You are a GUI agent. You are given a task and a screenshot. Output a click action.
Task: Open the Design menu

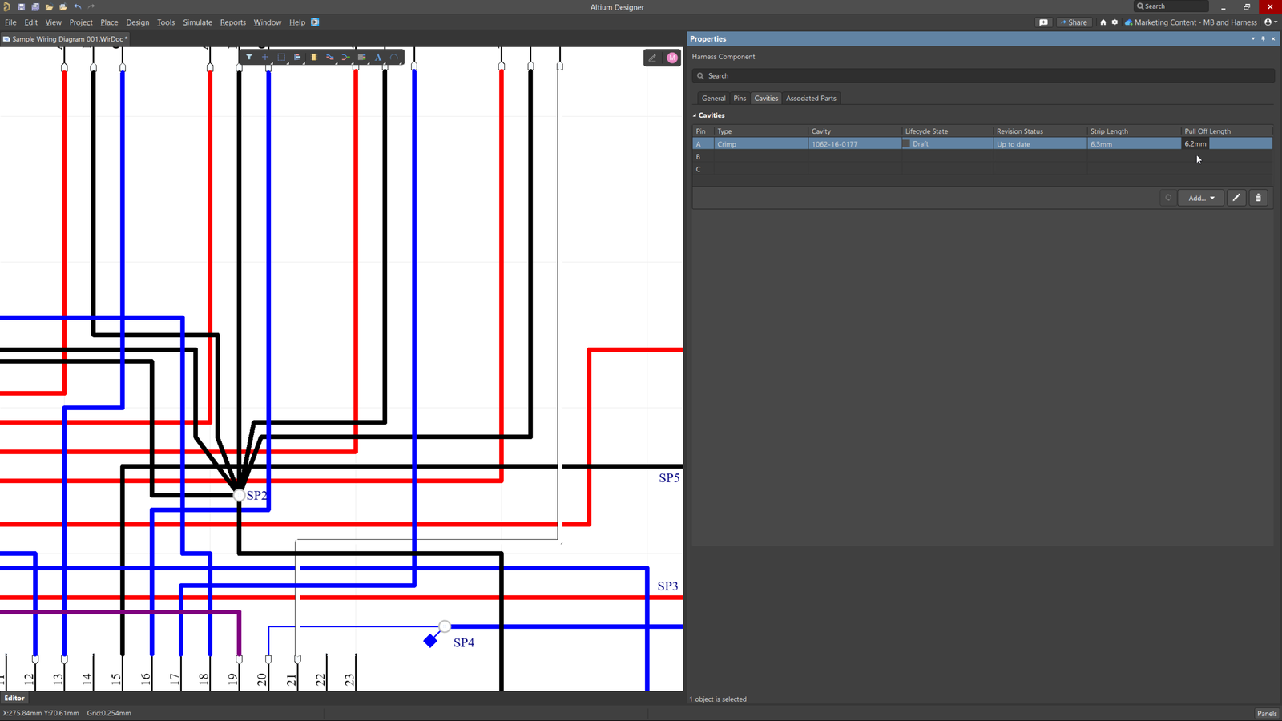(x=138, y=22)
